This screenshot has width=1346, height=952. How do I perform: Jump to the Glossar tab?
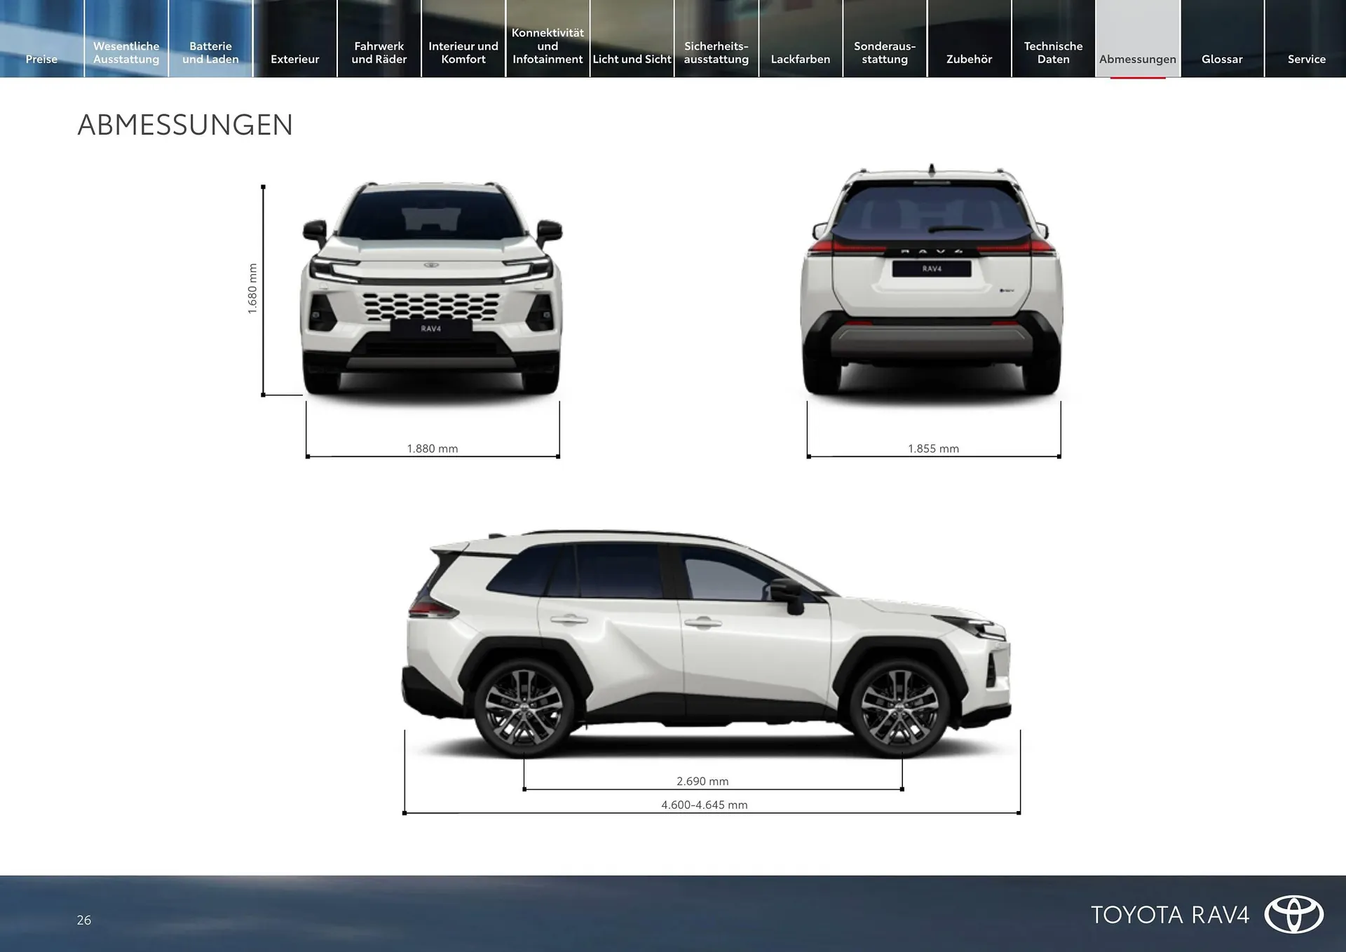point(1221,59)
